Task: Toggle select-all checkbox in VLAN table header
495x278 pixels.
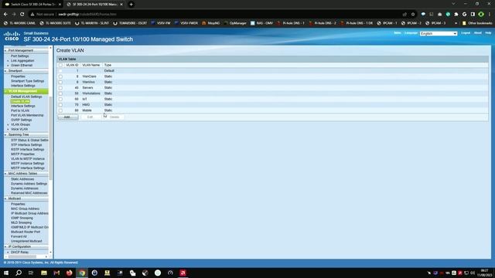Action: (x=60, y=65)
